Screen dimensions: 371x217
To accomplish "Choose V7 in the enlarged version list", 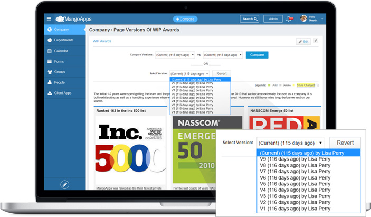I will pyautogui.click(x=309, y=171).
